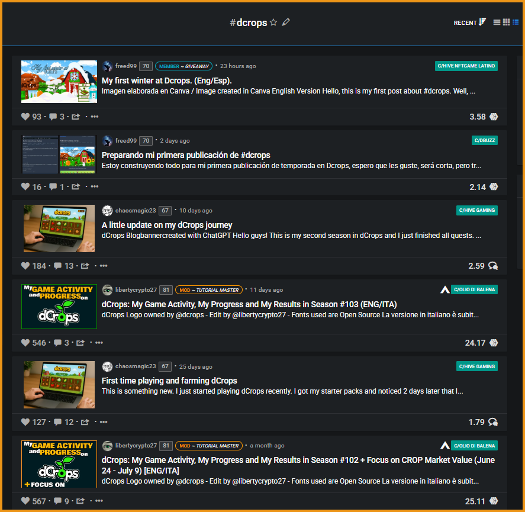525x512 pixels.
Task: Click the payout icon next to 2.59
Action: coord(493,266)
